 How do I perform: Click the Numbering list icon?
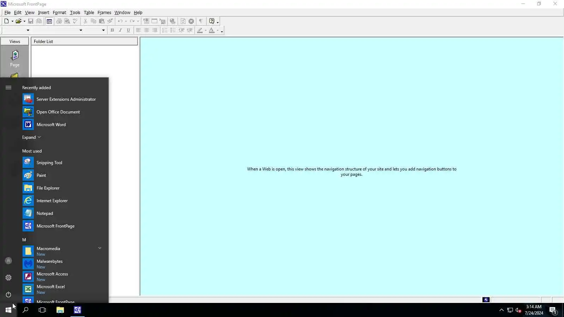tap(165, 30)
